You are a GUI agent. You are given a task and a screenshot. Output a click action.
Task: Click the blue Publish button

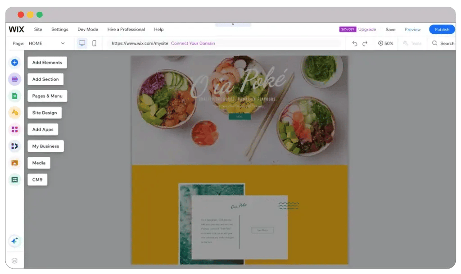442,29
